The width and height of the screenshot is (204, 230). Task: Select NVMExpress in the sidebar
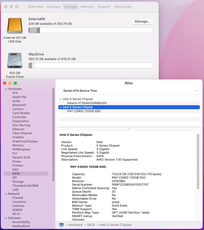pyautogui.click(x=21, y=149)
